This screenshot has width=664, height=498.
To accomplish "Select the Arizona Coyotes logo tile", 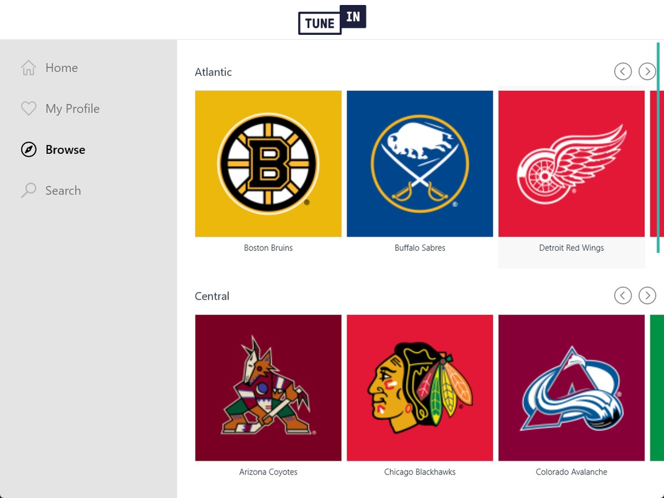I will click(268, 387).
